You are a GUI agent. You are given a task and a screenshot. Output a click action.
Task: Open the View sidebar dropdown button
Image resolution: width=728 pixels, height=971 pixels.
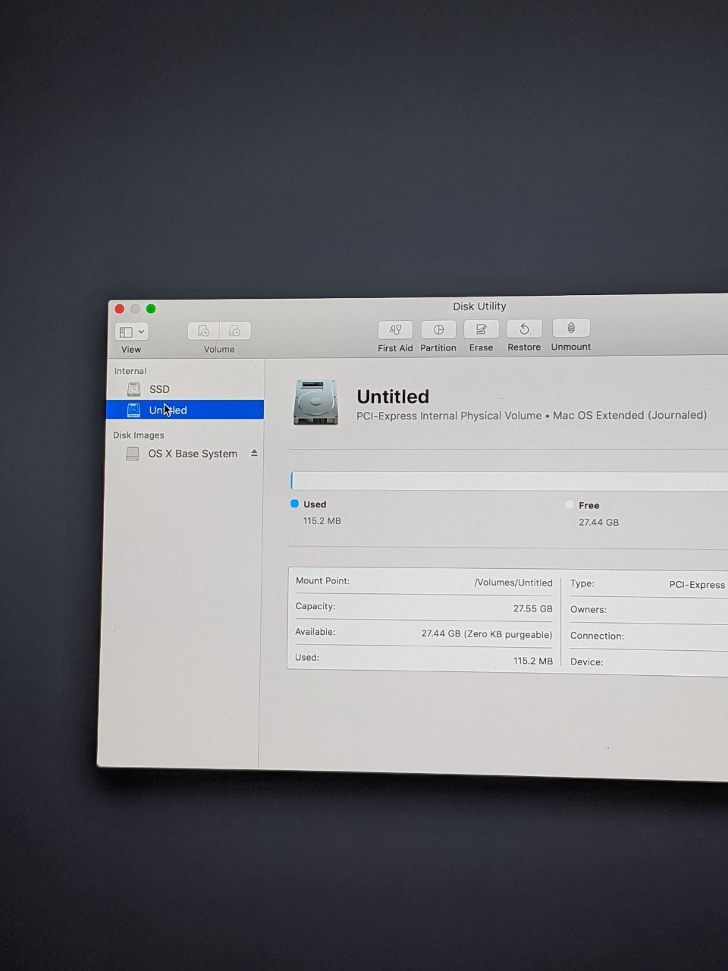point(131,332)
